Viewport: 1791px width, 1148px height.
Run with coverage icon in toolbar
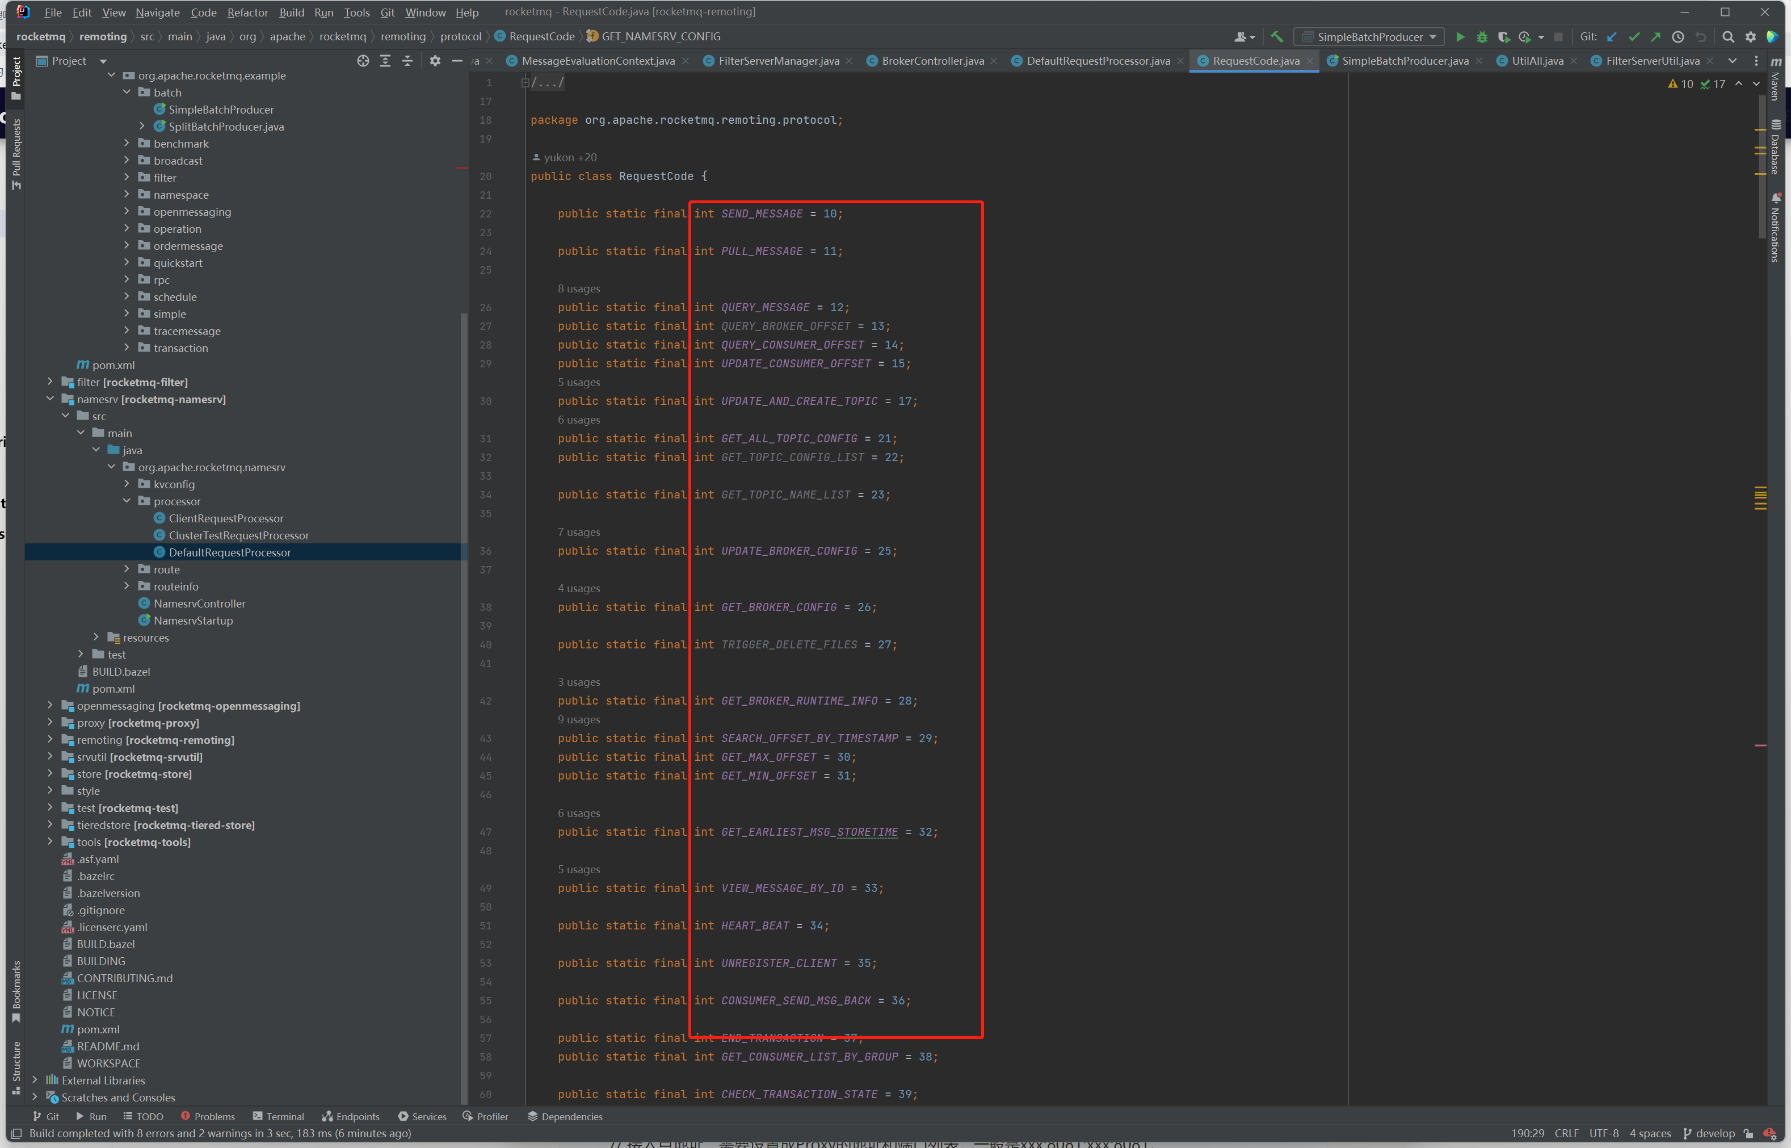(1503, 36)
